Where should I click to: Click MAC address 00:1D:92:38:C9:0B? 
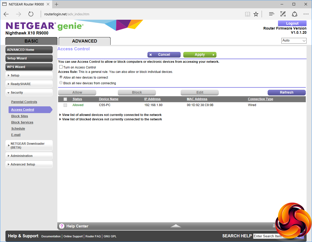(x=200, y=105)
